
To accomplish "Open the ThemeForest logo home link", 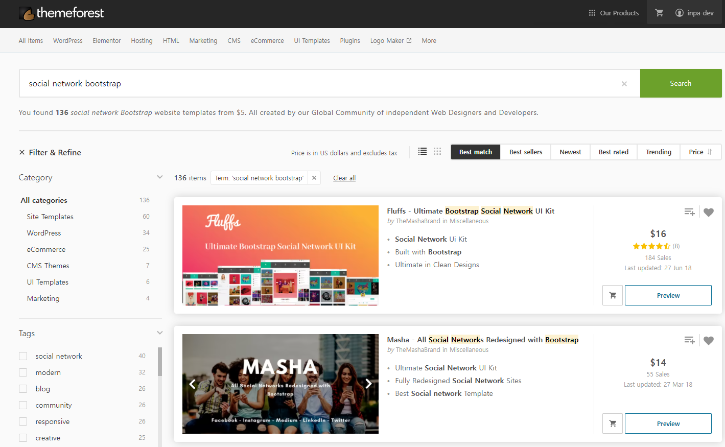I will (x=61, y=13).
